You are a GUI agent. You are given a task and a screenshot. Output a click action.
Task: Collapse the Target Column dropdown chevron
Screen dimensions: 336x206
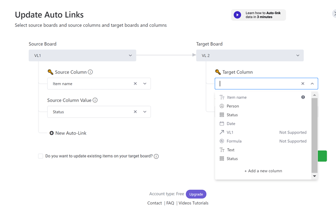(x=312, y=84)
